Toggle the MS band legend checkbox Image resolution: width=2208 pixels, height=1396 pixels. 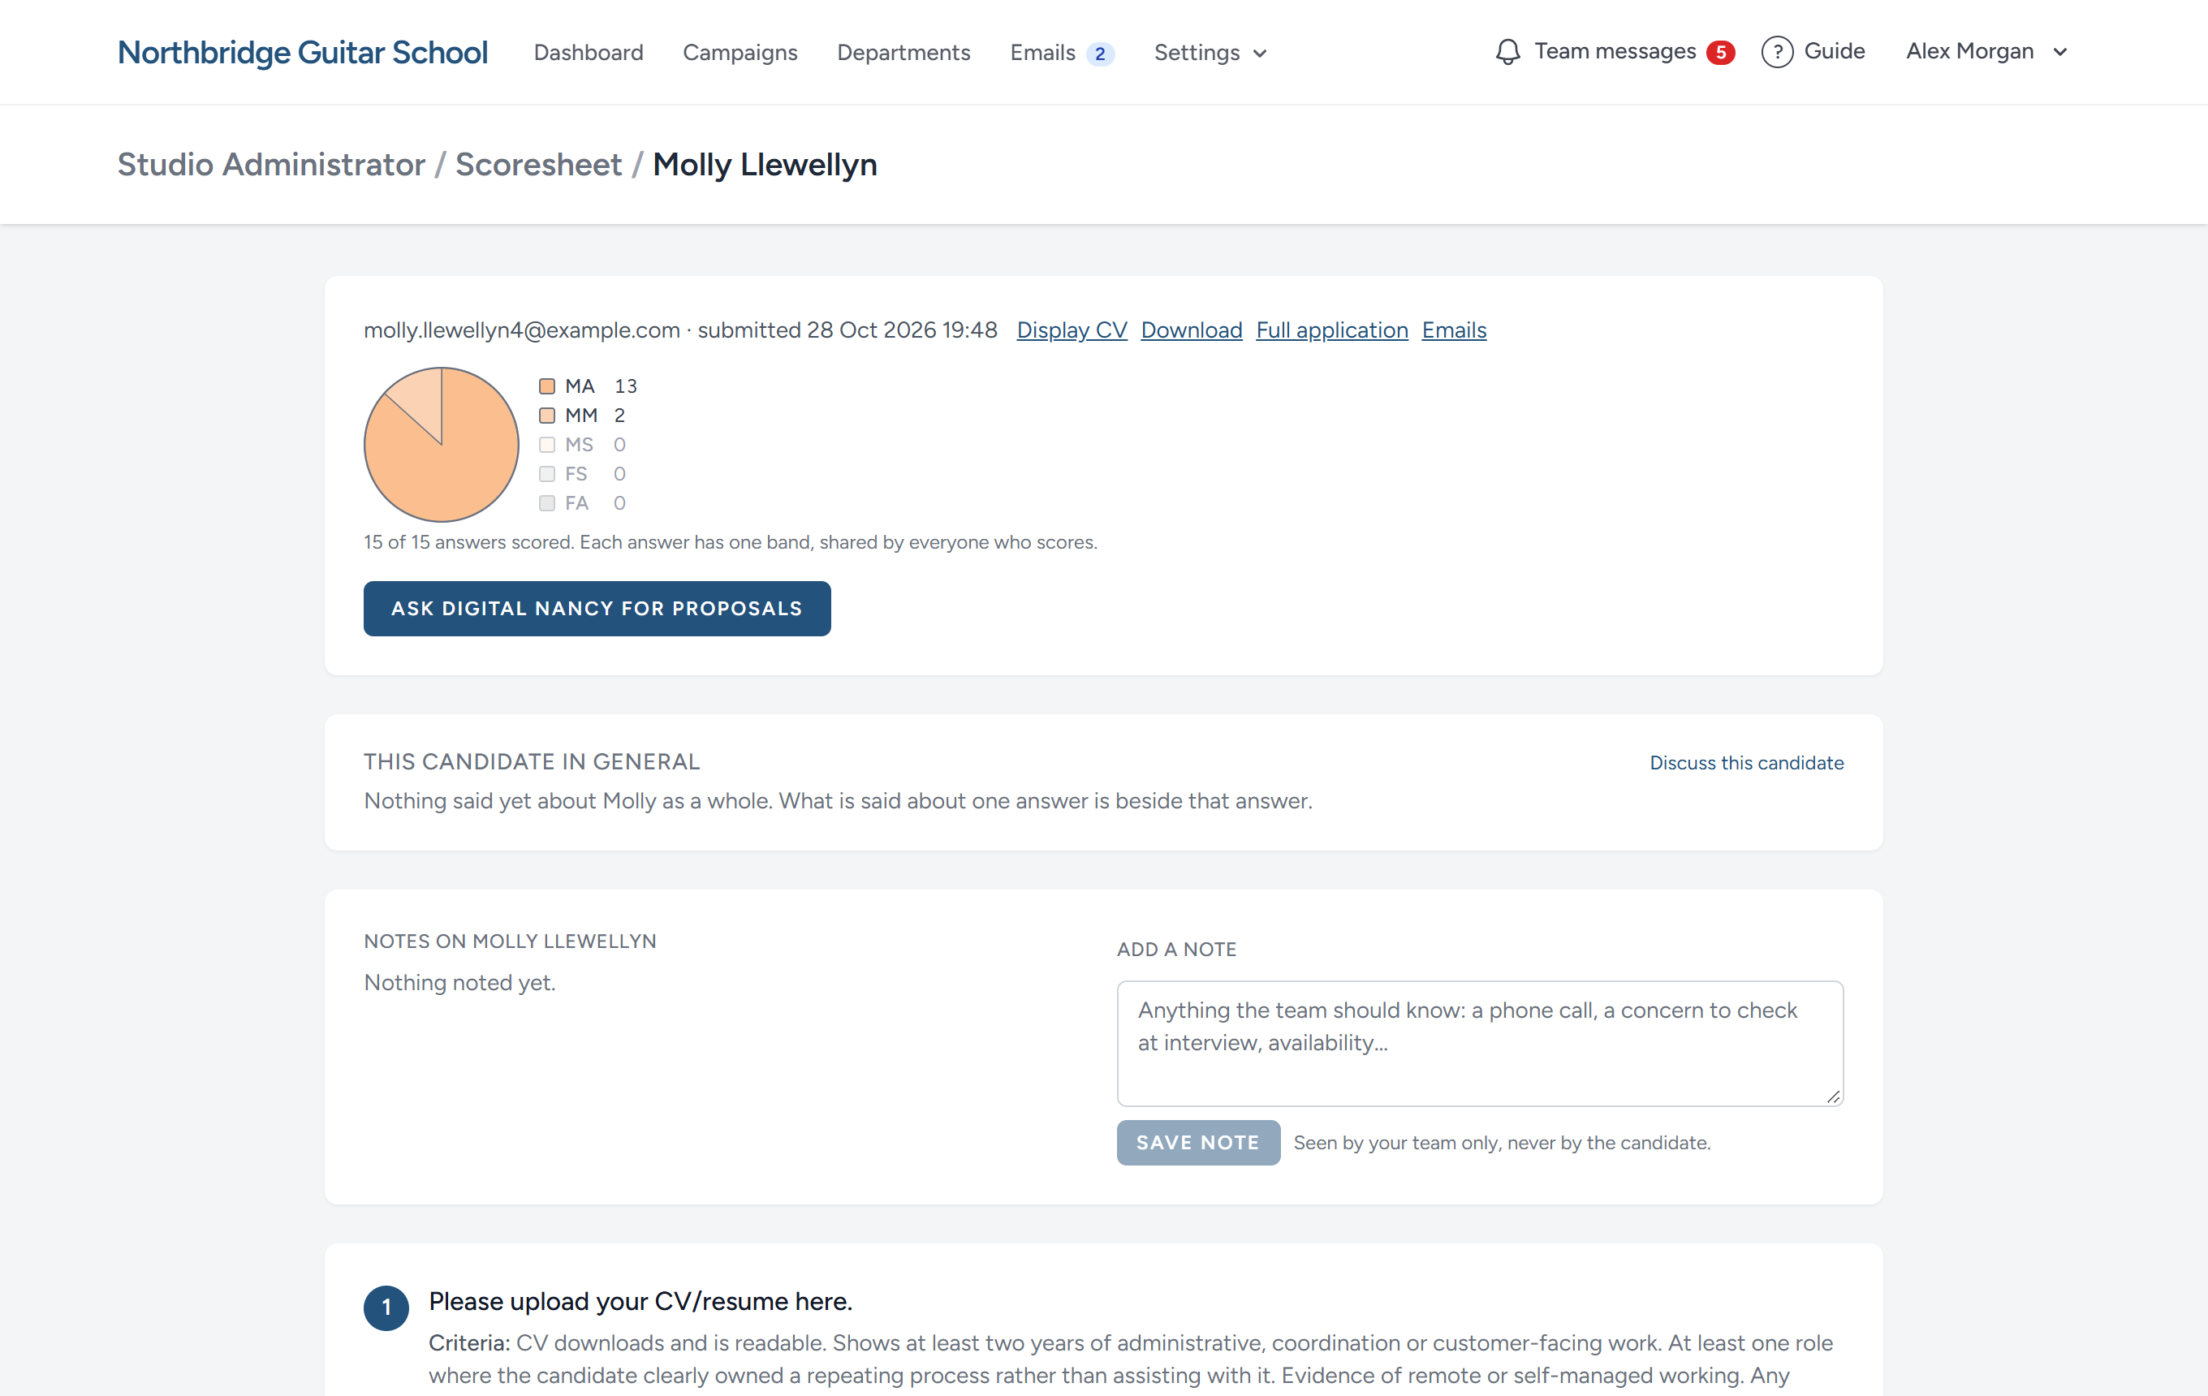(546, 445)
